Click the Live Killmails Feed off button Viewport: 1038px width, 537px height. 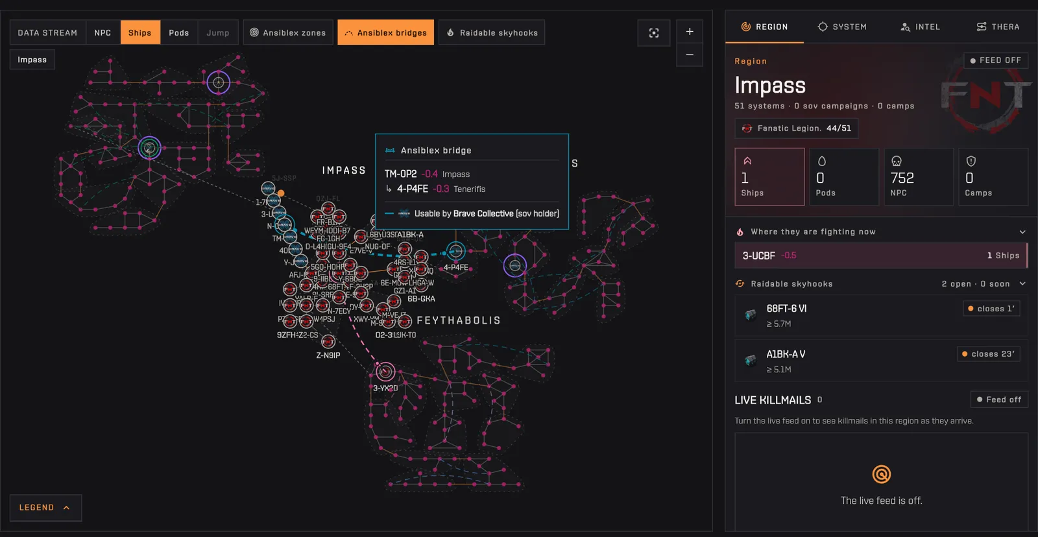(x=999, y=400)
